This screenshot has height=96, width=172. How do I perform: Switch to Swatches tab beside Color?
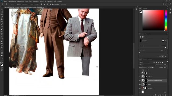(x=145, y=8)
